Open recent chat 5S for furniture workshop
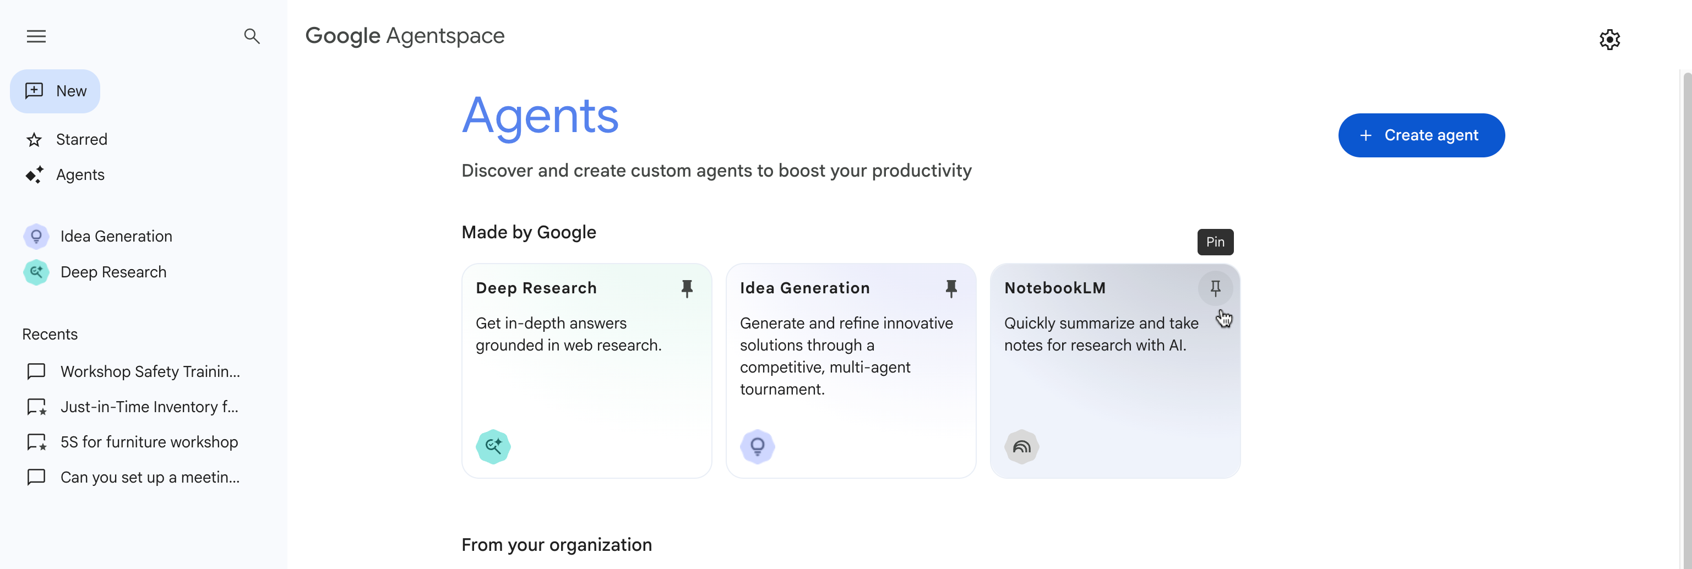 tap(149, 442)
